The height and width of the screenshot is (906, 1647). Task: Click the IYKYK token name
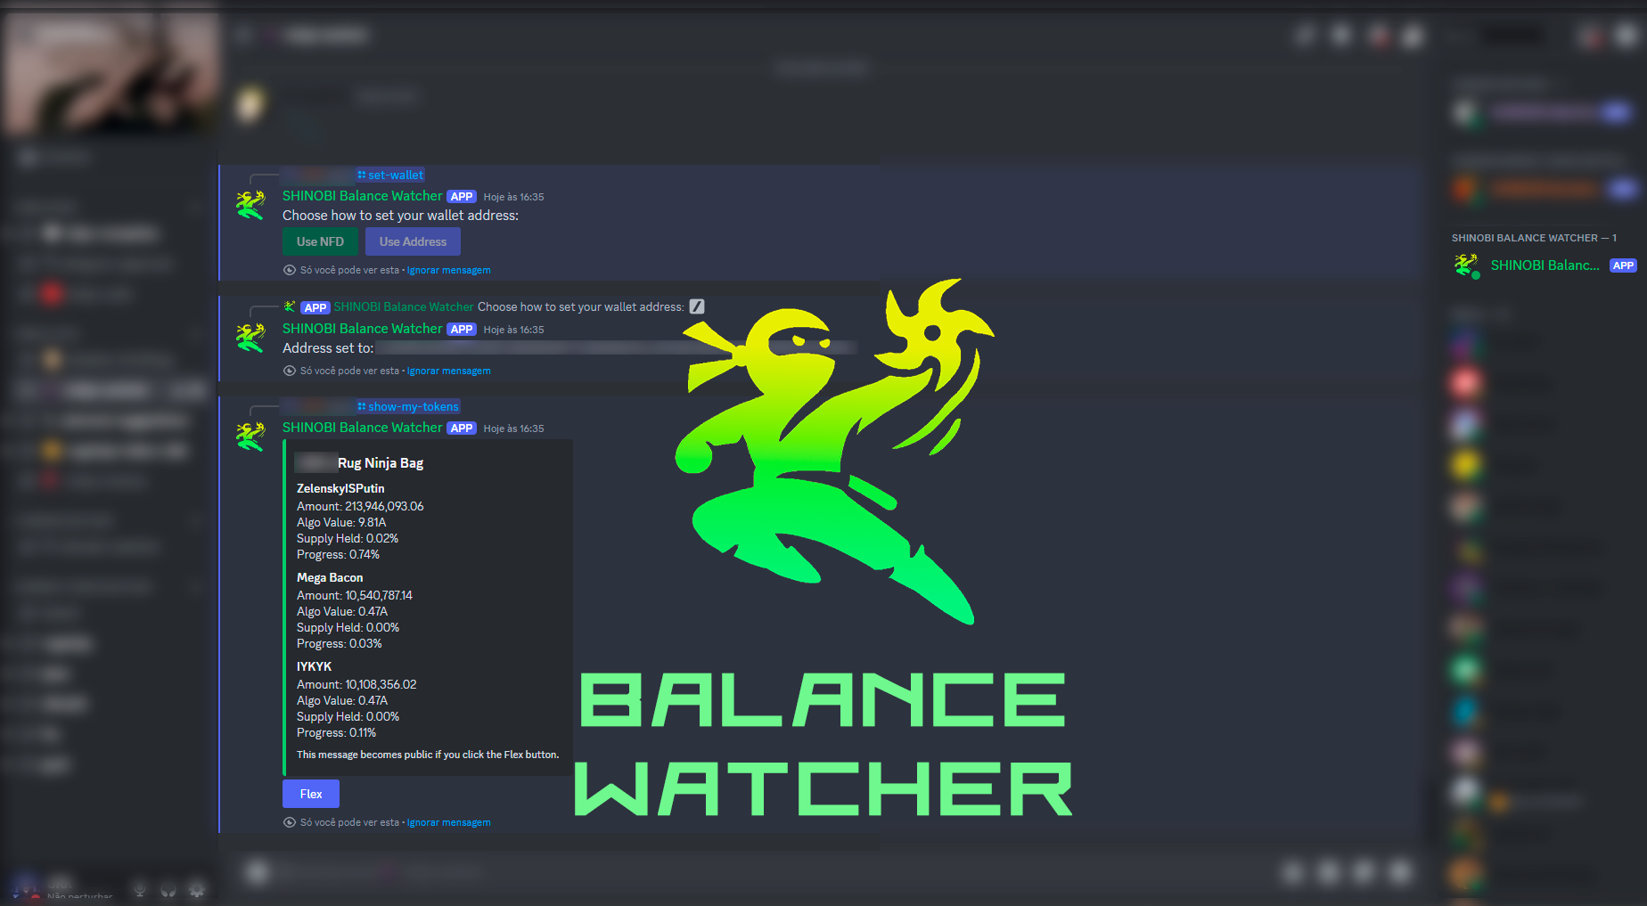click(314, 666)
